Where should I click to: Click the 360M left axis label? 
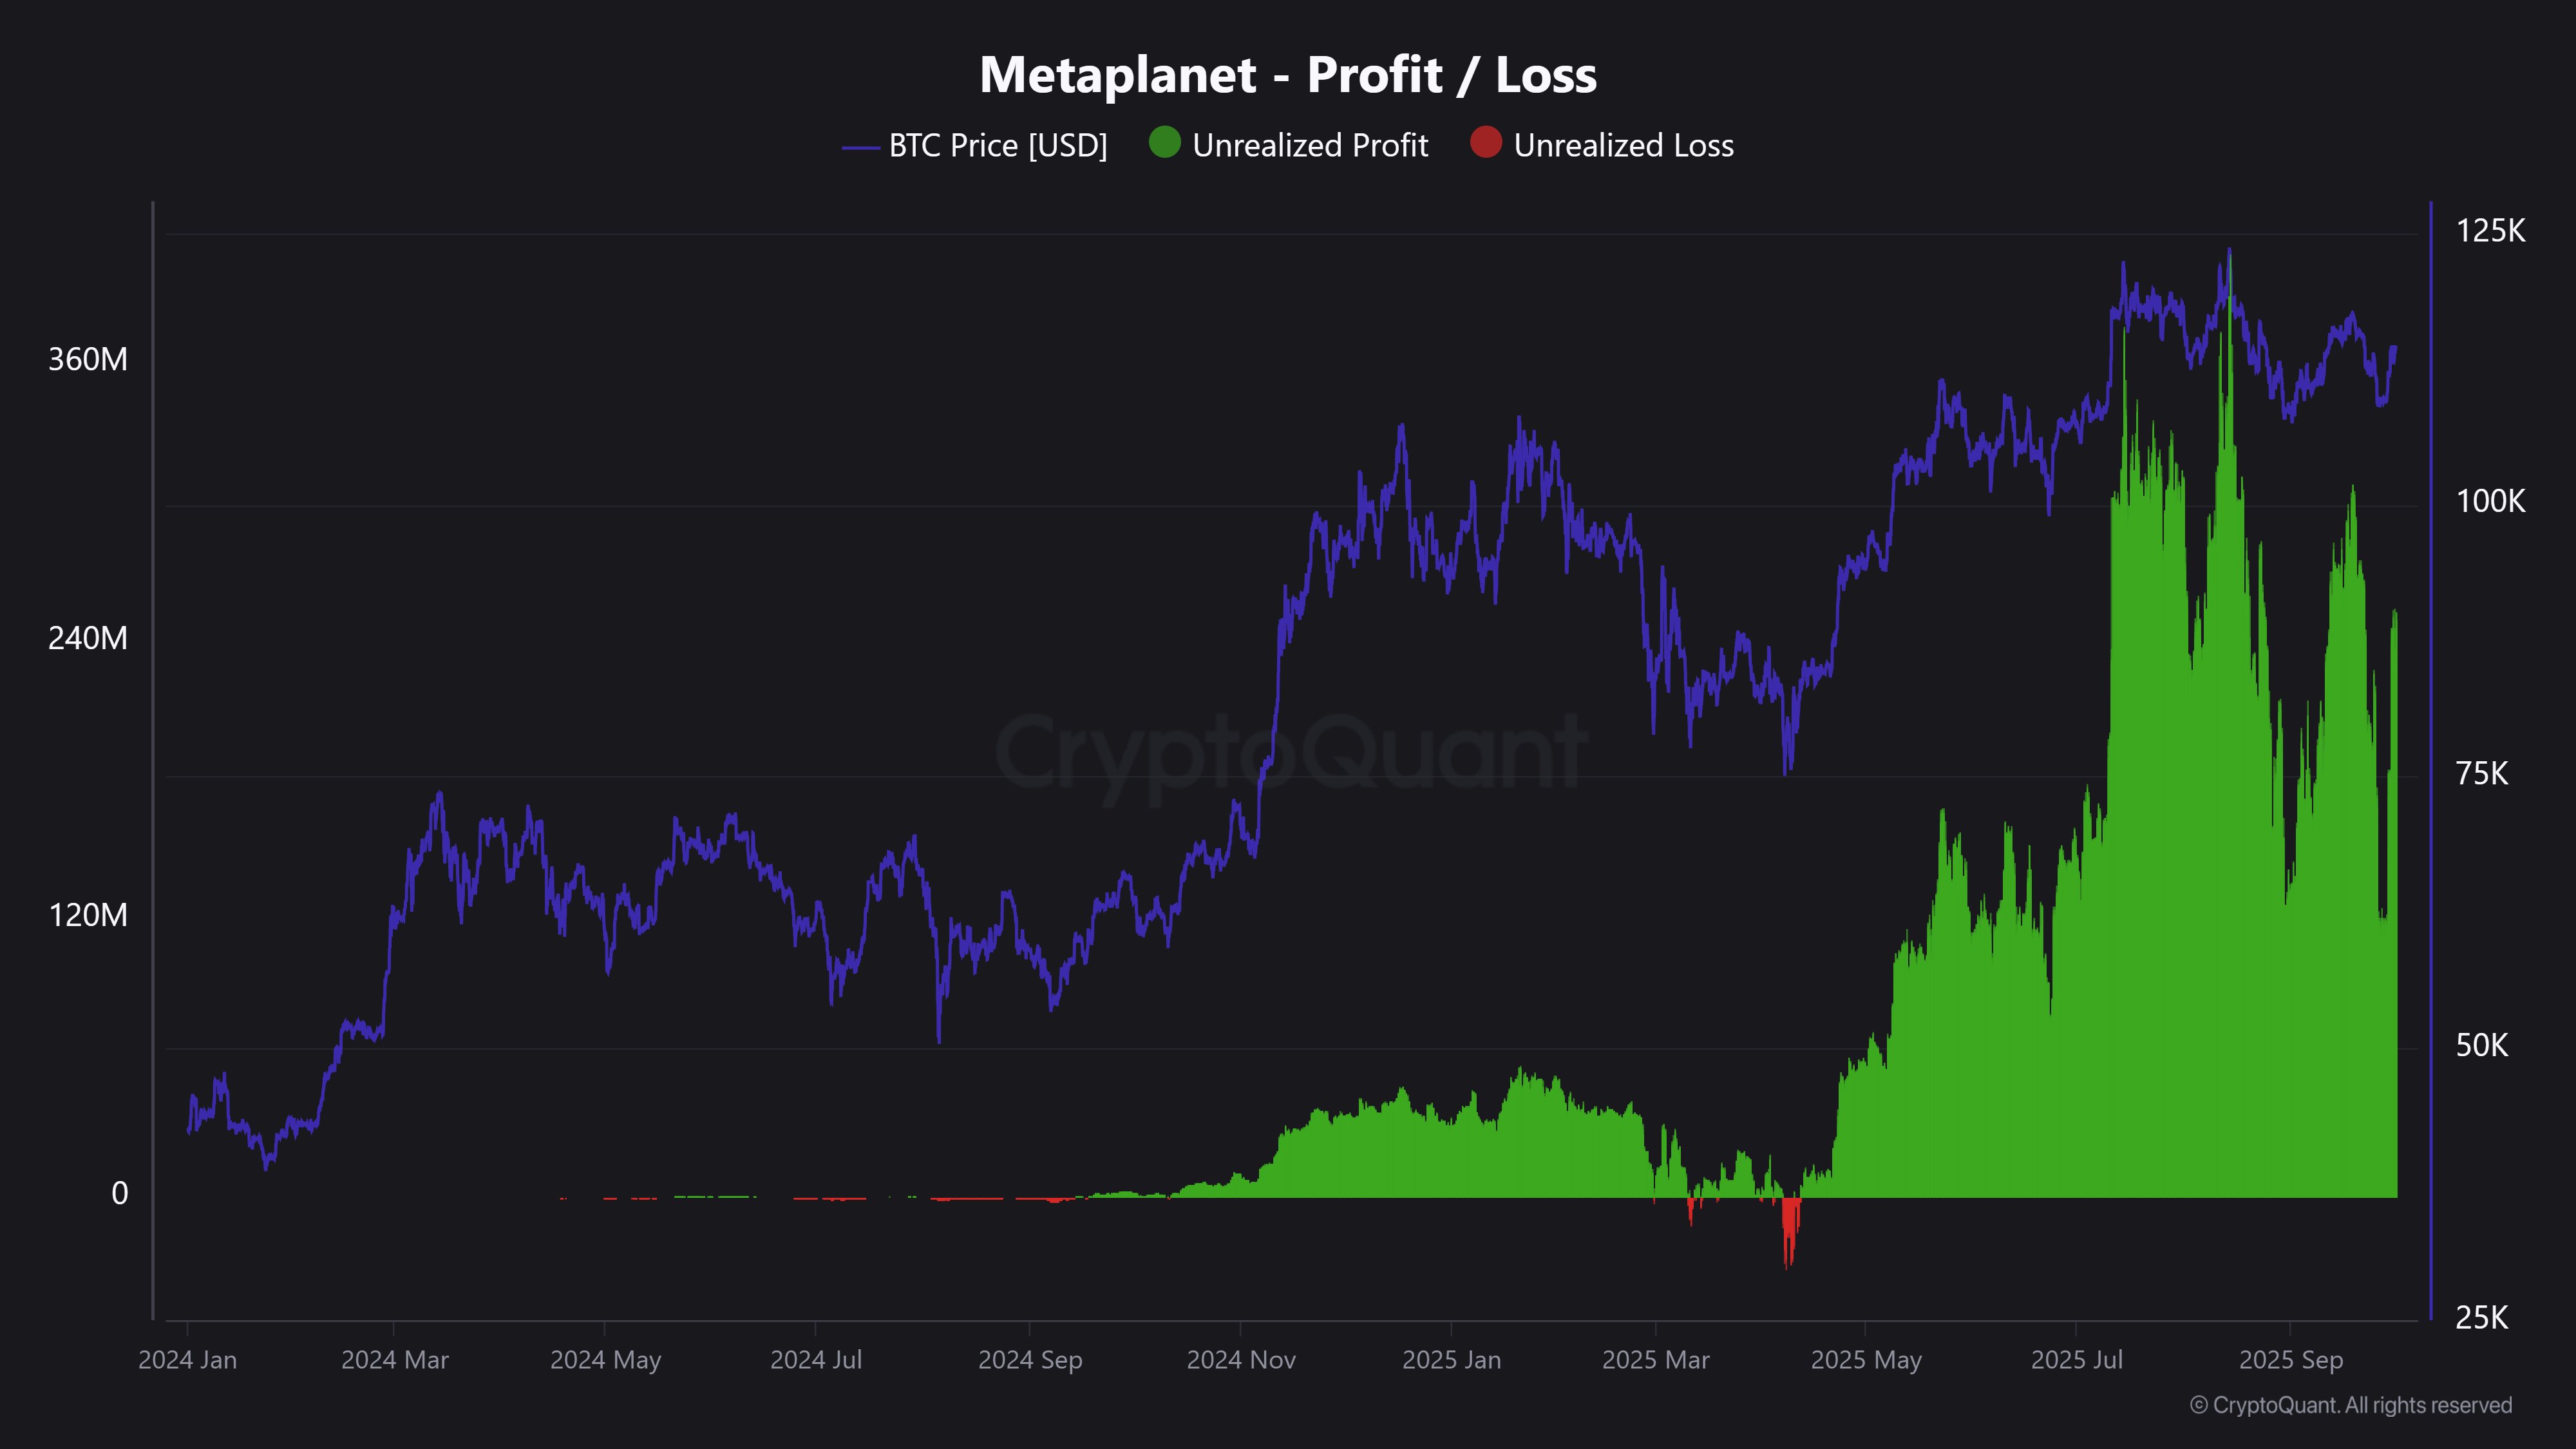point(88,360)
